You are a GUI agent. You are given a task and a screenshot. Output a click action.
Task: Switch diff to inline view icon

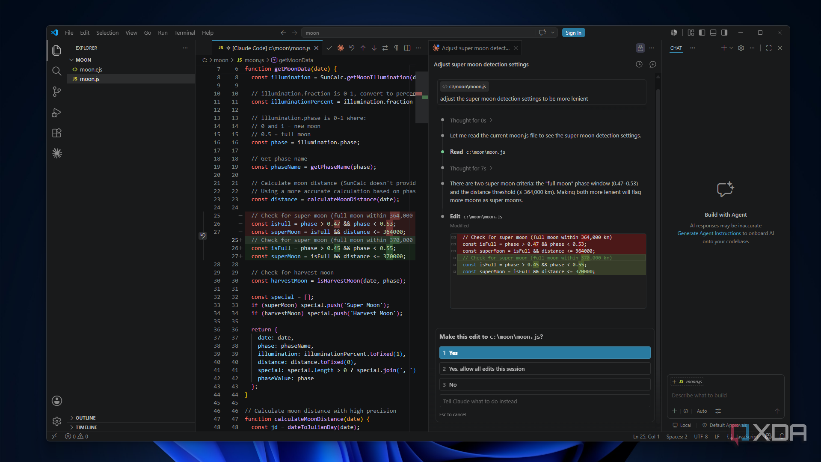407,48
